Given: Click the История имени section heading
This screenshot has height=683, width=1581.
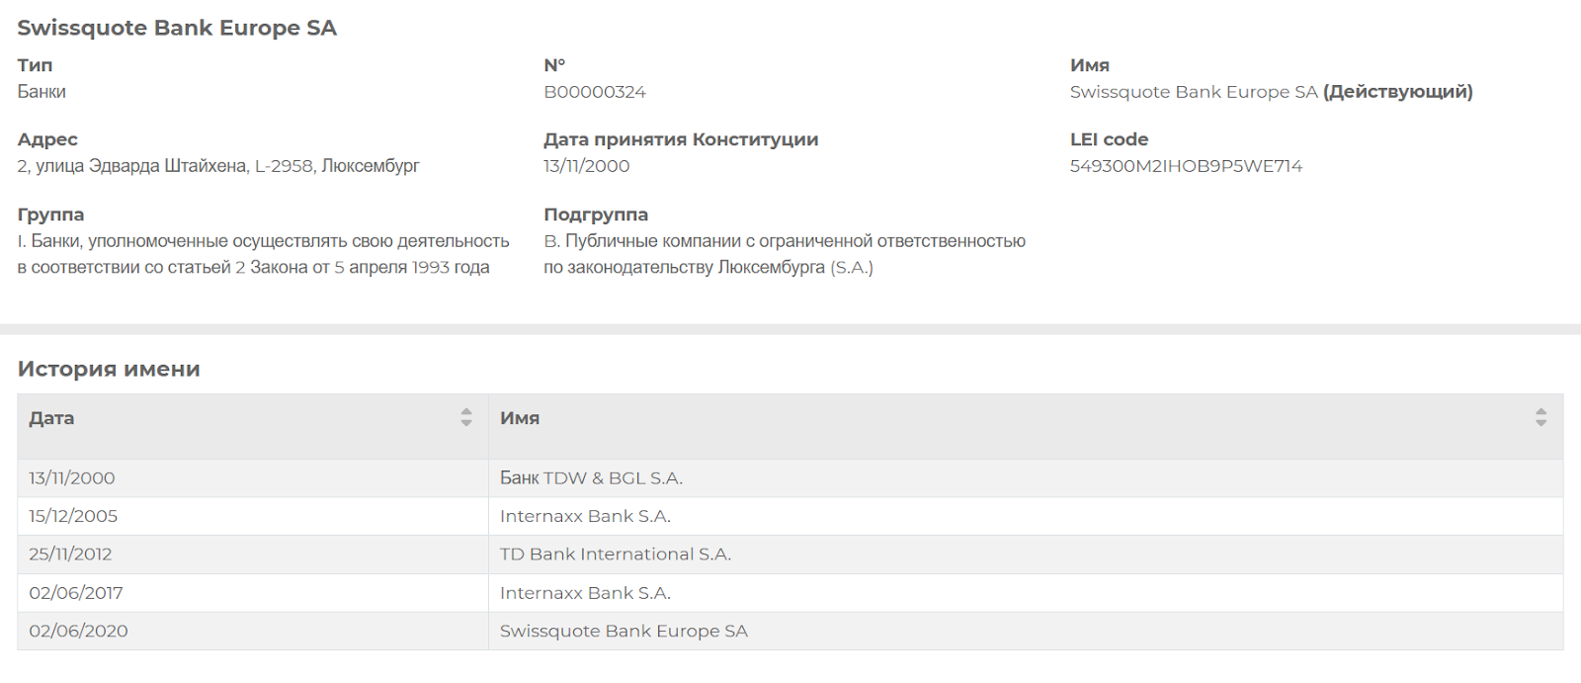Looking at the screenshot, I should pyautogui.click(x=109, y=369).
